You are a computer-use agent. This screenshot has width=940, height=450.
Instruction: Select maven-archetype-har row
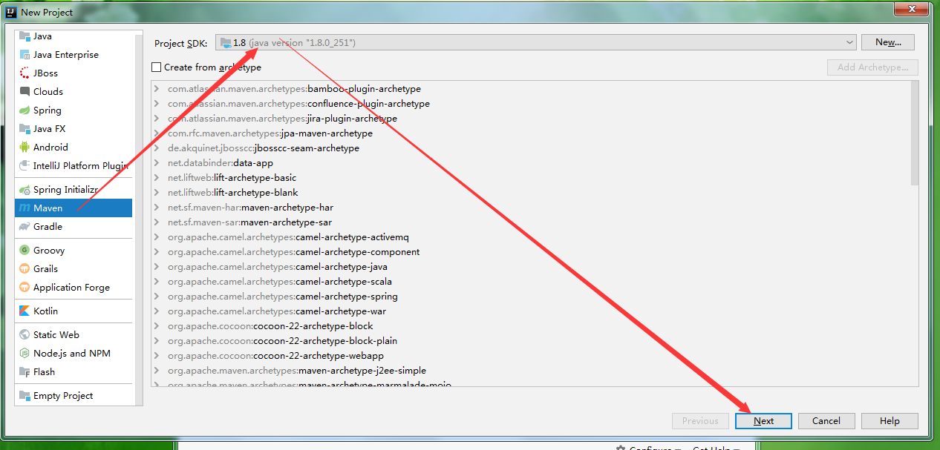pos(530,208)
